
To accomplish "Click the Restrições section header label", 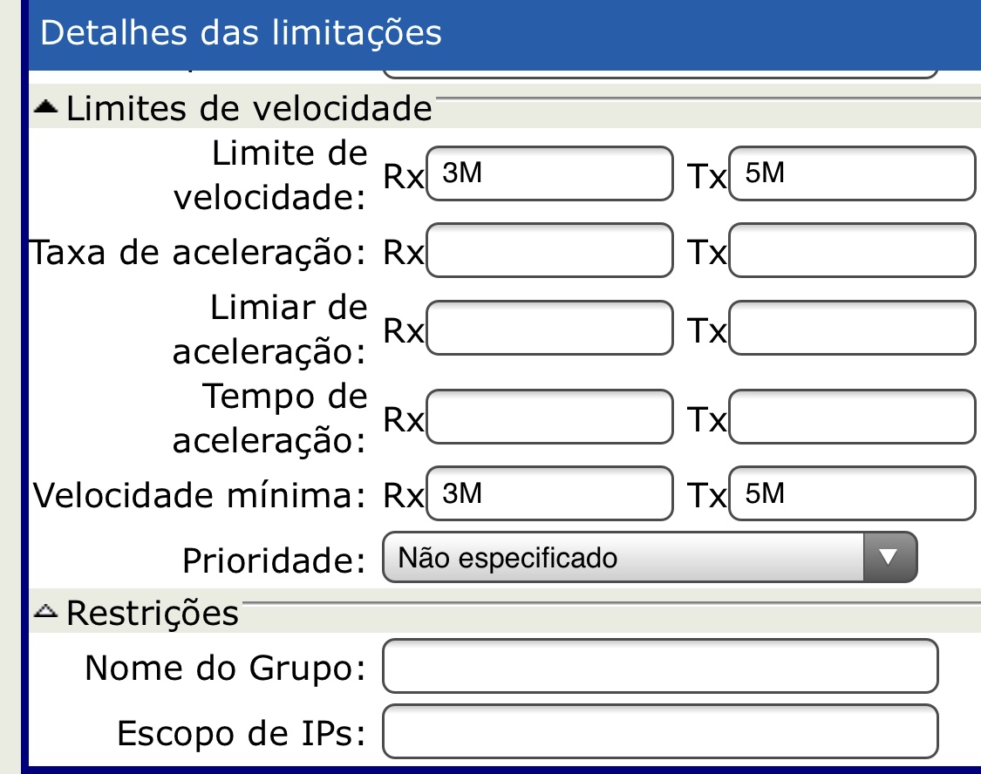I will coord(152,613).
